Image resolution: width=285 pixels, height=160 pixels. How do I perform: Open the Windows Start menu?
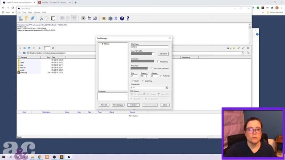[x=4, y=157]
